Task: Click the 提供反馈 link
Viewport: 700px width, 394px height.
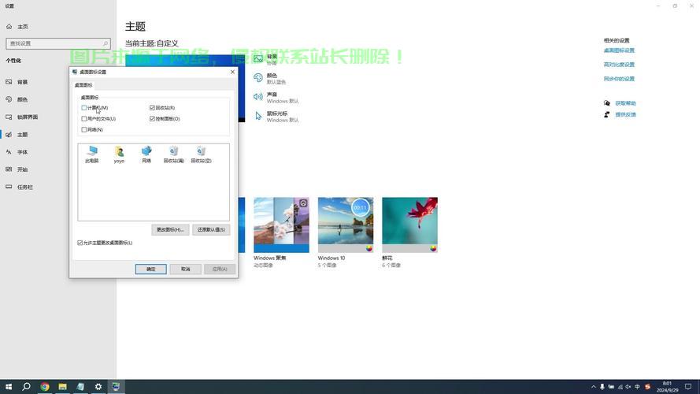Action: [x=625, y=114]
